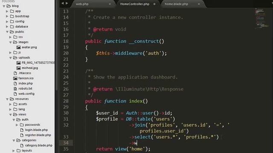Collapse the auth folder arrow
This screenshot has width=273, height=153.
coord(14,120)
